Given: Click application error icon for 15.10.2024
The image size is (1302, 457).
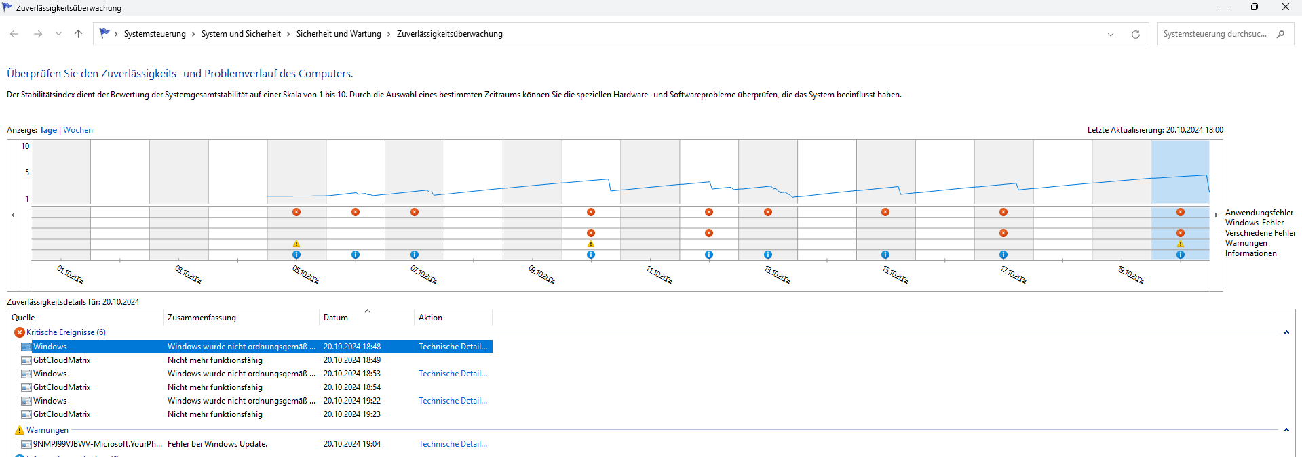Looking at the screenshot, I should click(x=885, y=212).
